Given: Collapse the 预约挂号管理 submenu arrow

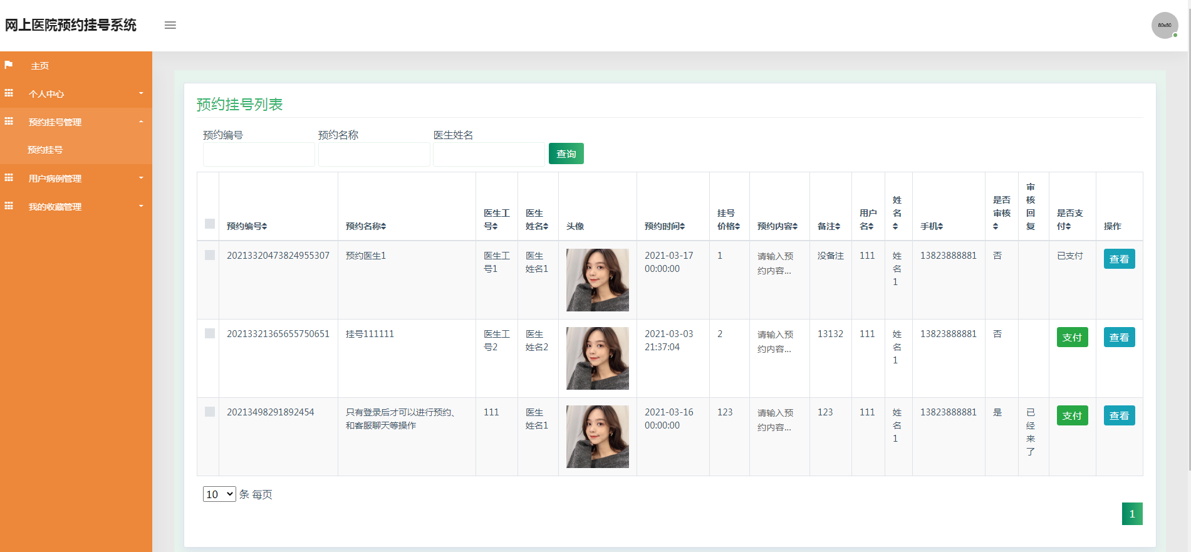Looking at the screenshot, I should (x=141, y=122).
